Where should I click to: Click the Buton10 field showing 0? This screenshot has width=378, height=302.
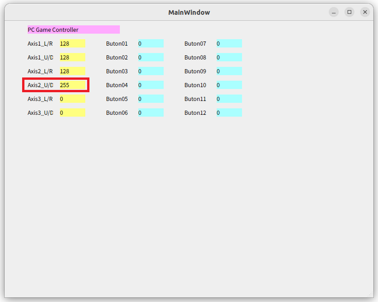[228, 85]
